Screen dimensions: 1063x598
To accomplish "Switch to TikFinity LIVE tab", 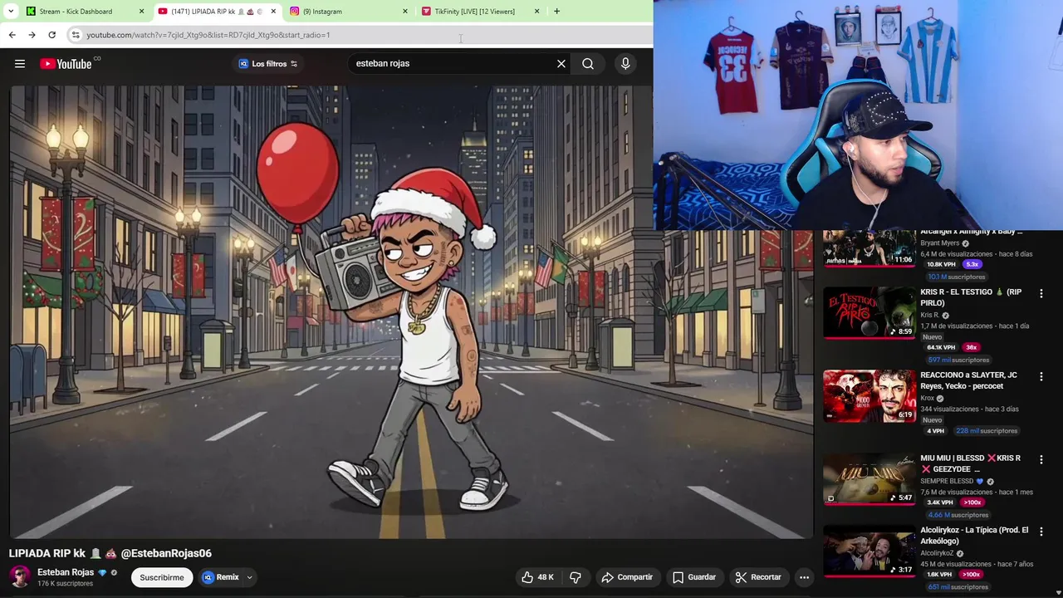I will pyautogui.click(x=473, y=12).
